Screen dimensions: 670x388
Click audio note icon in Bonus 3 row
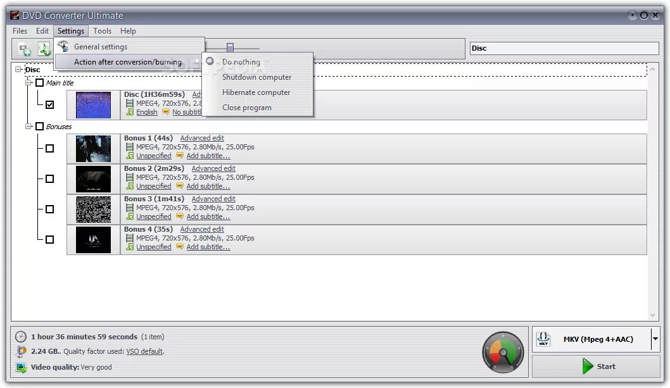(130, 216)
